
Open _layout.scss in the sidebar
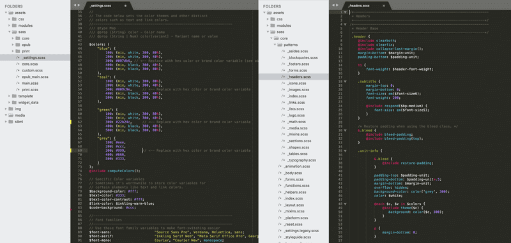click(x=294, y=205)
